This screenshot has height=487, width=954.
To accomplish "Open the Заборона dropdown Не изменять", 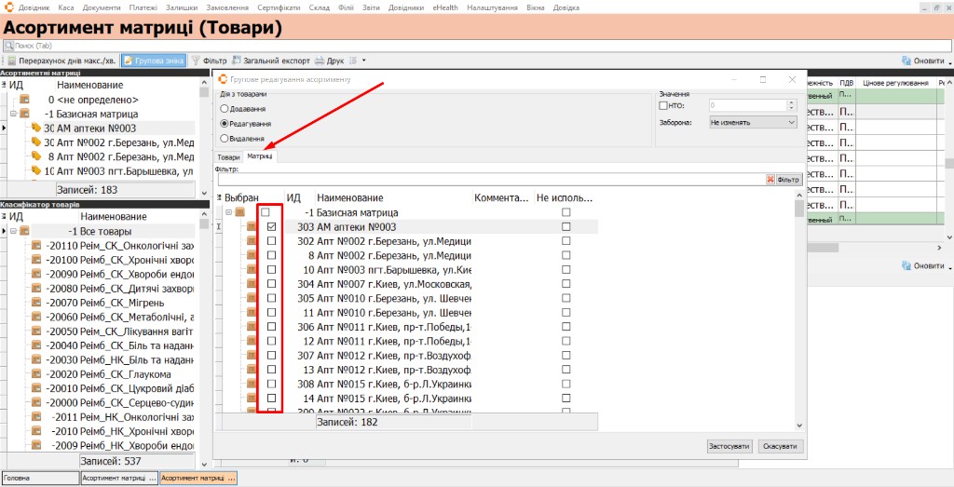I will click(x=753, y=122).
